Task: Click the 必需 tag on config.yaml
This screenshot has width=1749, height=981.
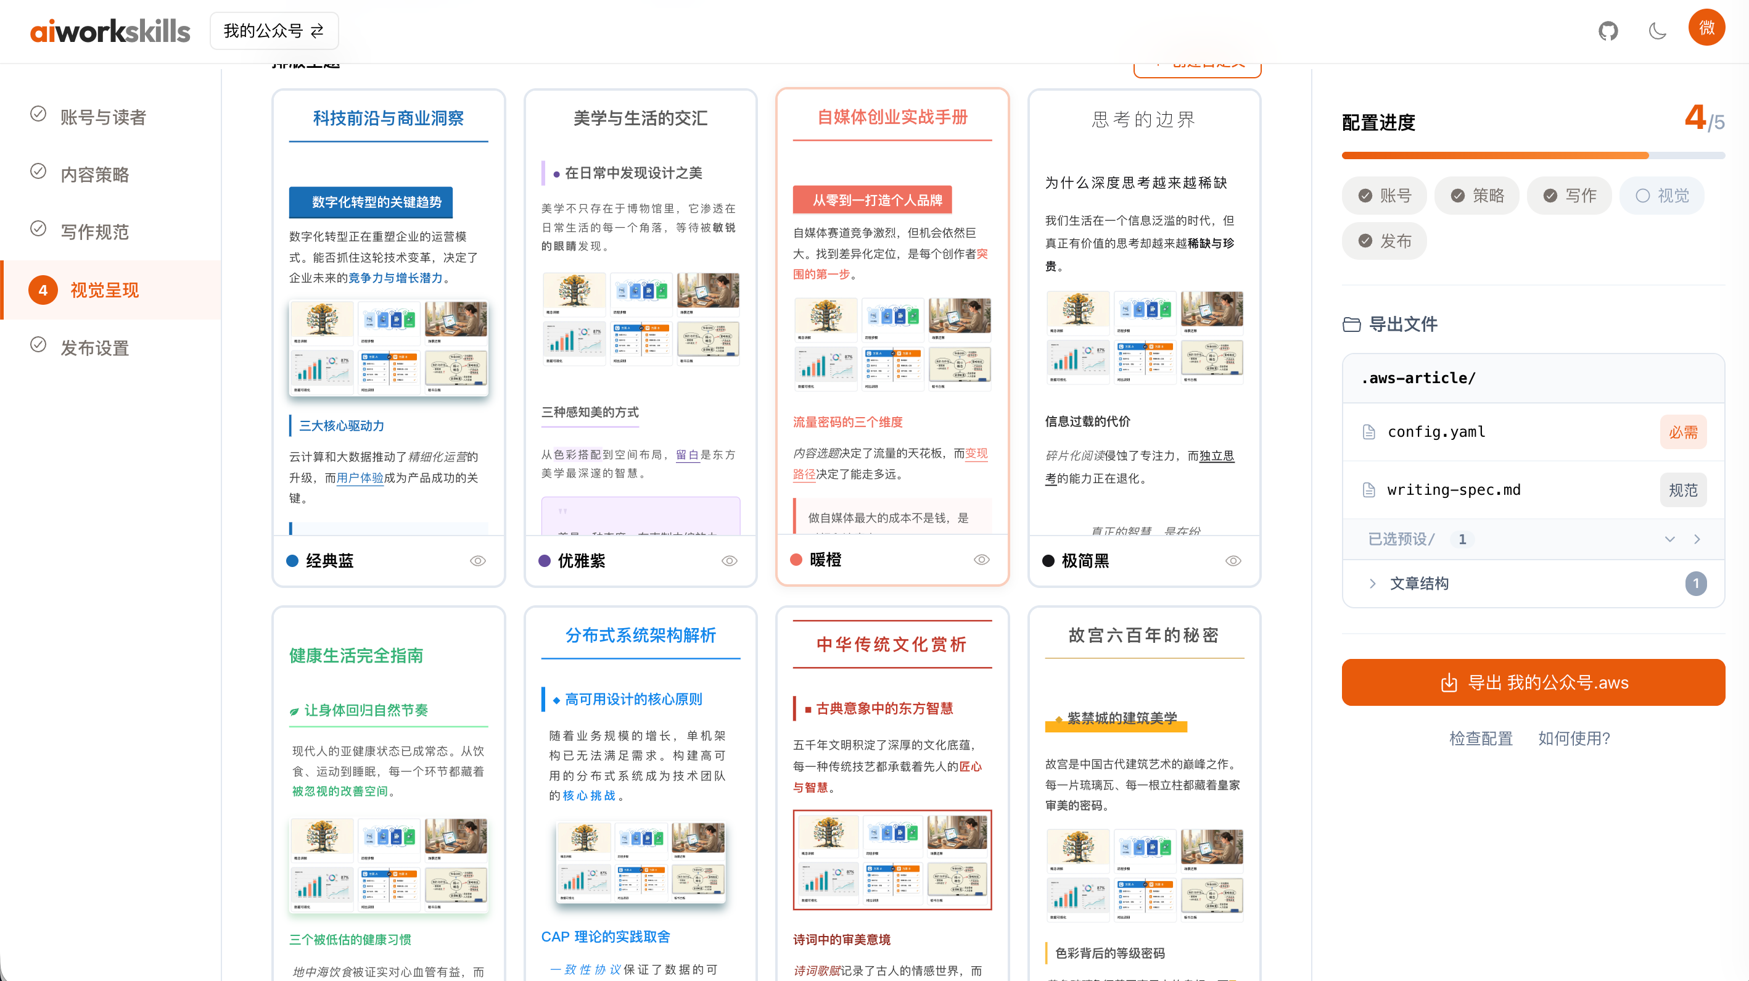Action: click(x=1683, y=431)
